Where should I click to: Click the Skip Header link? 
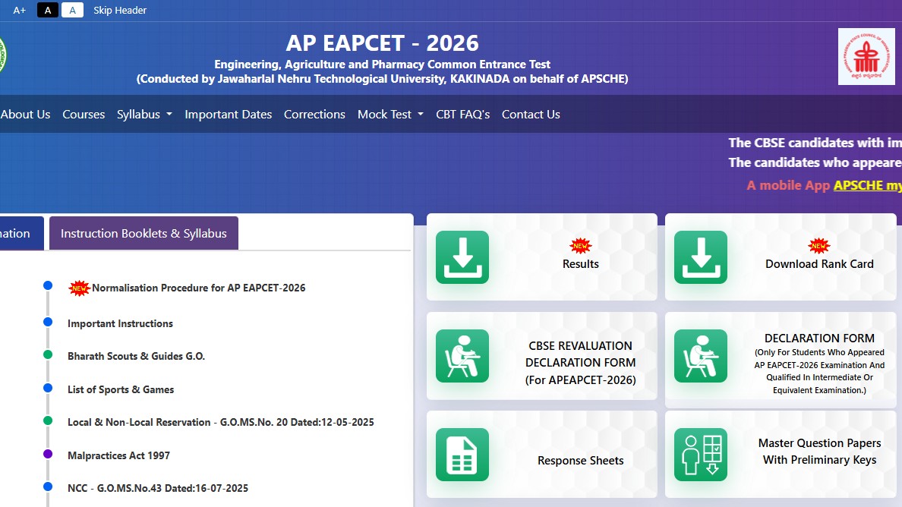click(x=120, y=11)
